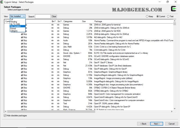180x128 pixels.
Task: Click the Skip cycle icon for 2048-qt-debuginfo
Action: point(22,34)
